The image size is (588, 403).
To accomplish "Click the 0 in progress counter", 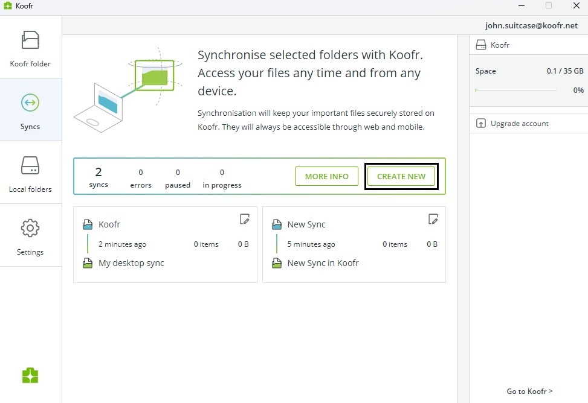I will (x=222, y=179).
